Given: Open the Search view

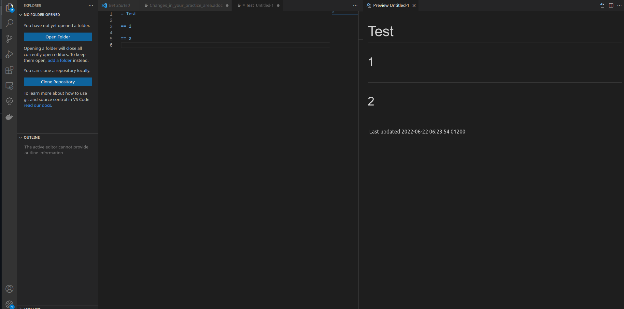Looking at the screenshot, I should 9,23.
